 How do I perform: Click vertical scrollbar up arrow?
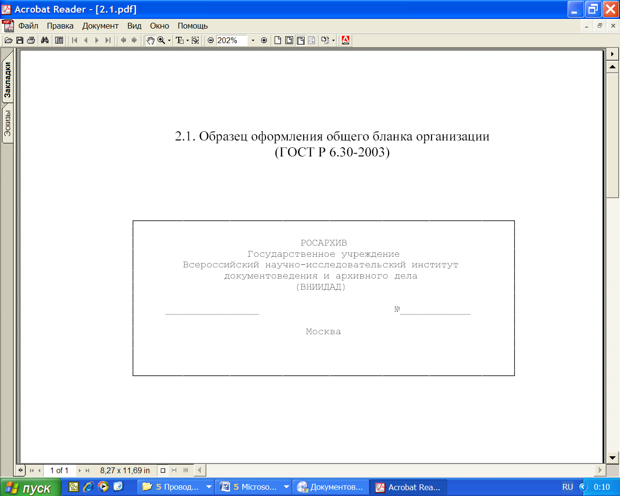tap(613, 67)
